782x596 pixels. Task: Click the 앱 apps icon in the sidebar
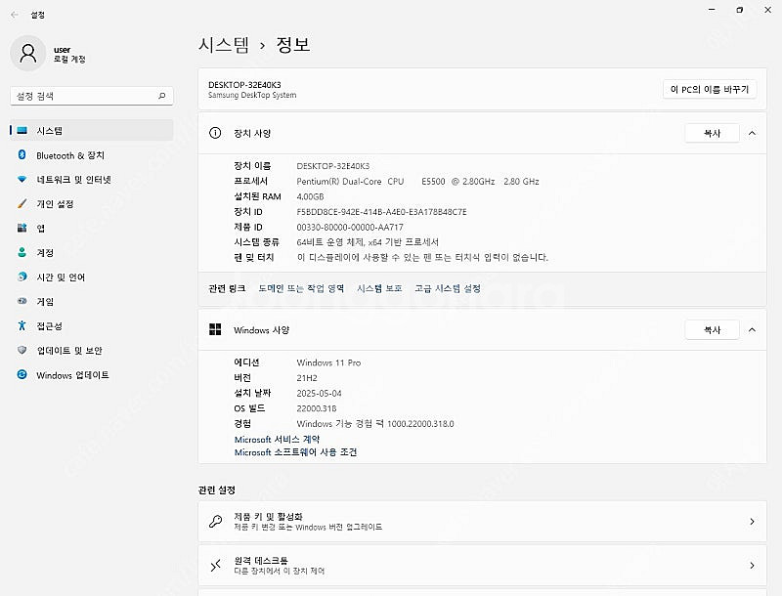point(22,229)
